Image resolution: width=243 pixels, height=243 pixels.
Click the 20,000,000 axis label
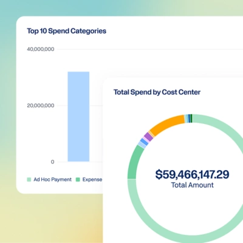coord(41,106)
